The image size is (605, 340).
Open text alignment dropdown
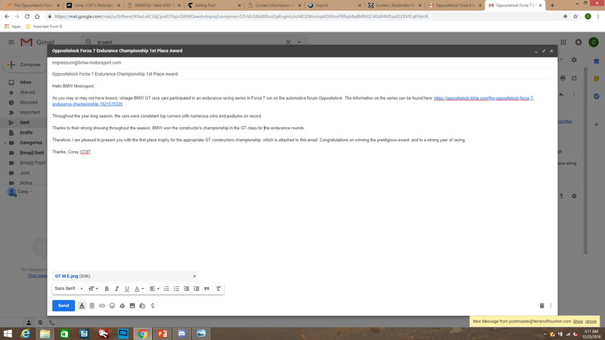[x=154, y=289]
